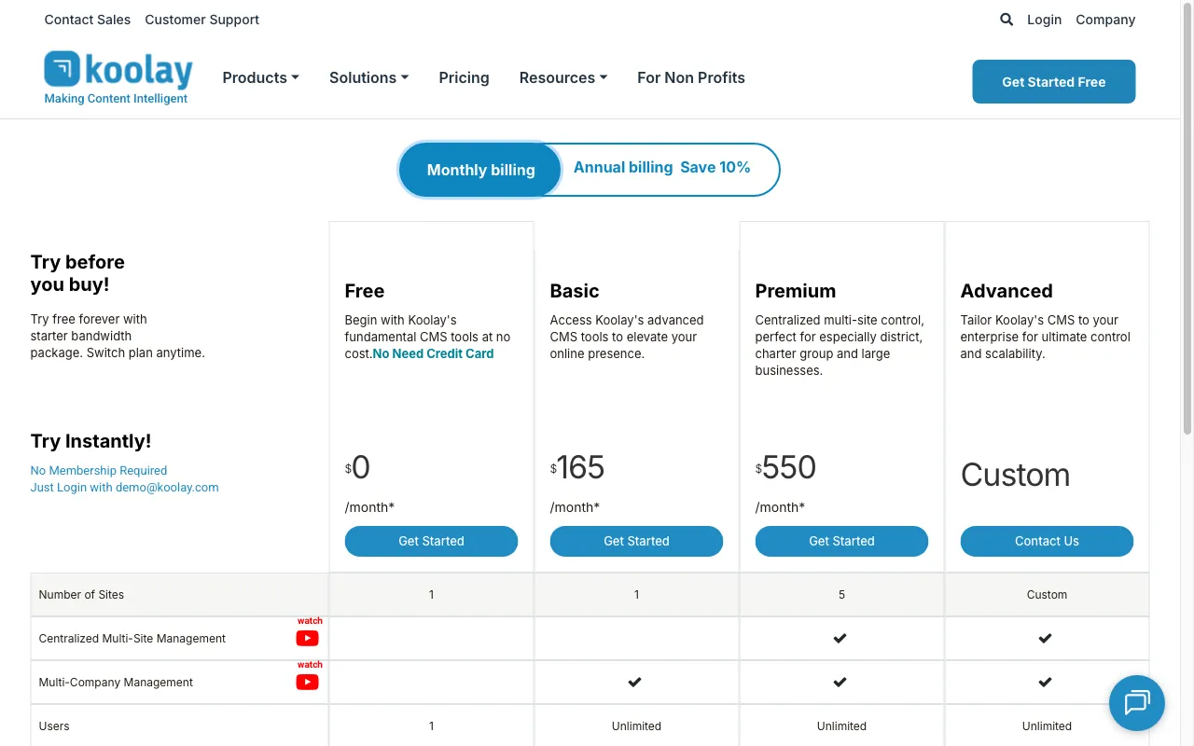Expand the Solutions dropdown menu
The height and width of the screenshot is (746, 1194).
pyautogui.click(x=368, y=77)
